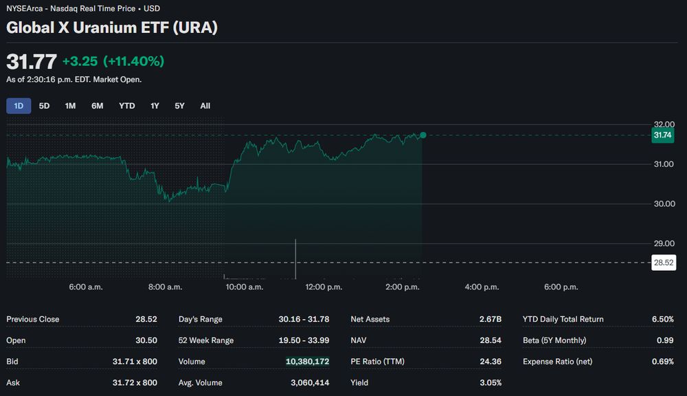Select the 1D chart range tab
The height and width of the screenshot is (396, 687).
(x=19, y=106)
